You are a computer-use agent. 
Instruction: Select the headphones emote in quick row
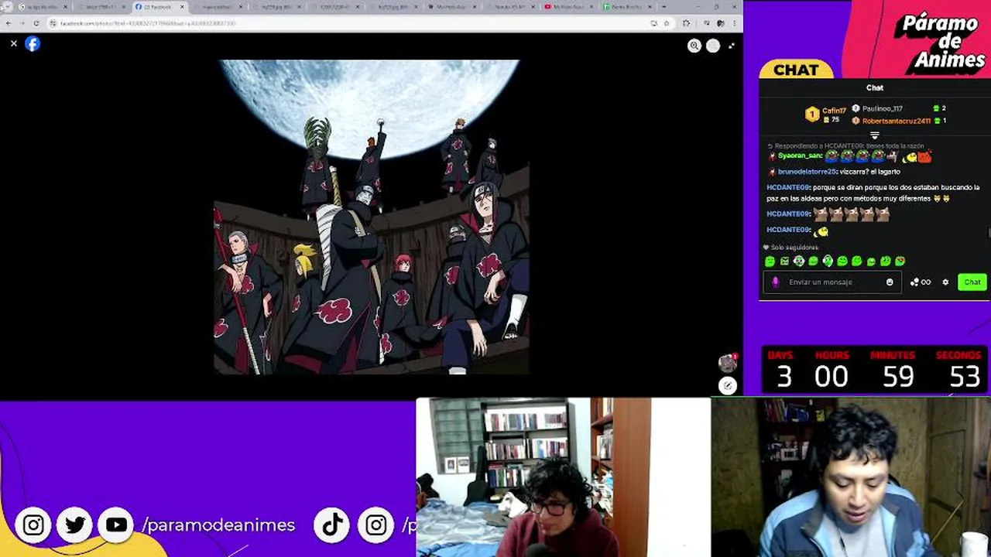coord(828,261)
